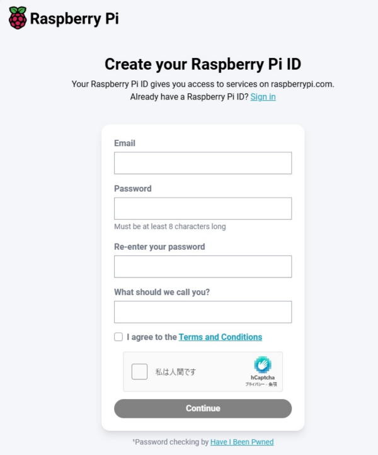
Task: Focus the What should we call you field
Action: [203, 312]
